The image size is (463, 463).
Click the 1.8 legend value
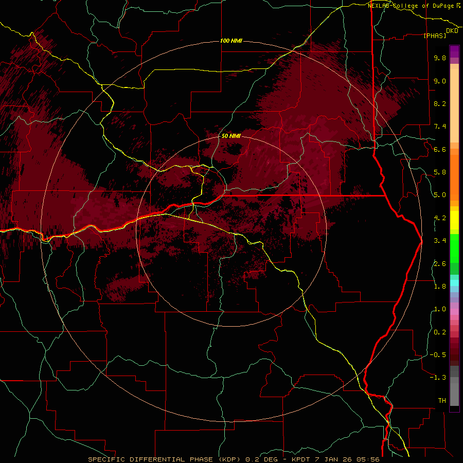tap(440, 287)
